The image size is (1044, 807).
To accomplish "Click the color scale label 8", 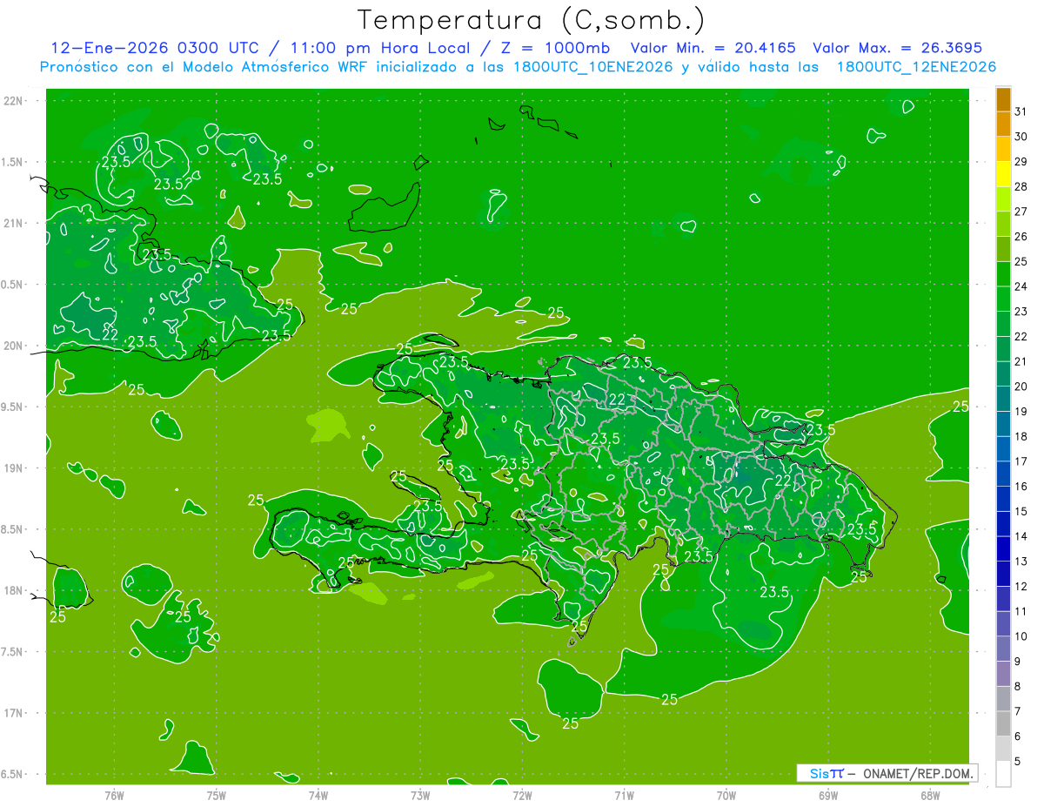I will [1018, 686].
